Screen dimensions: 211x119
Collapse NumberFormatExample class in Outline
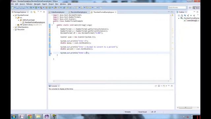tap(179, 18)
